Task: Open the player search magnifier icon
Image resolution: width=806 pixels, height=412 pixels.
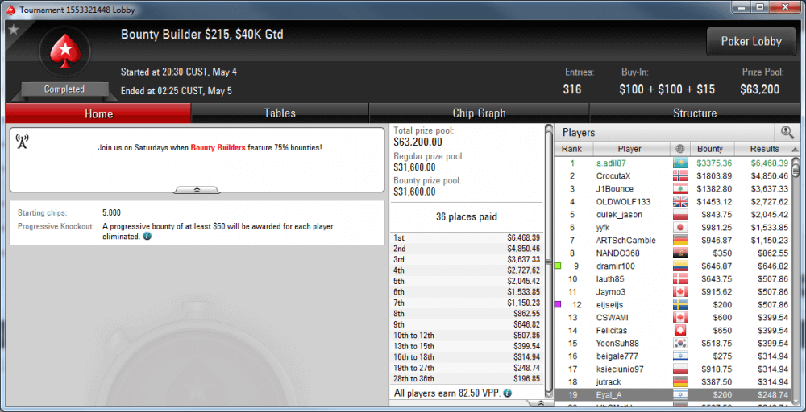Action: (787, 133)
